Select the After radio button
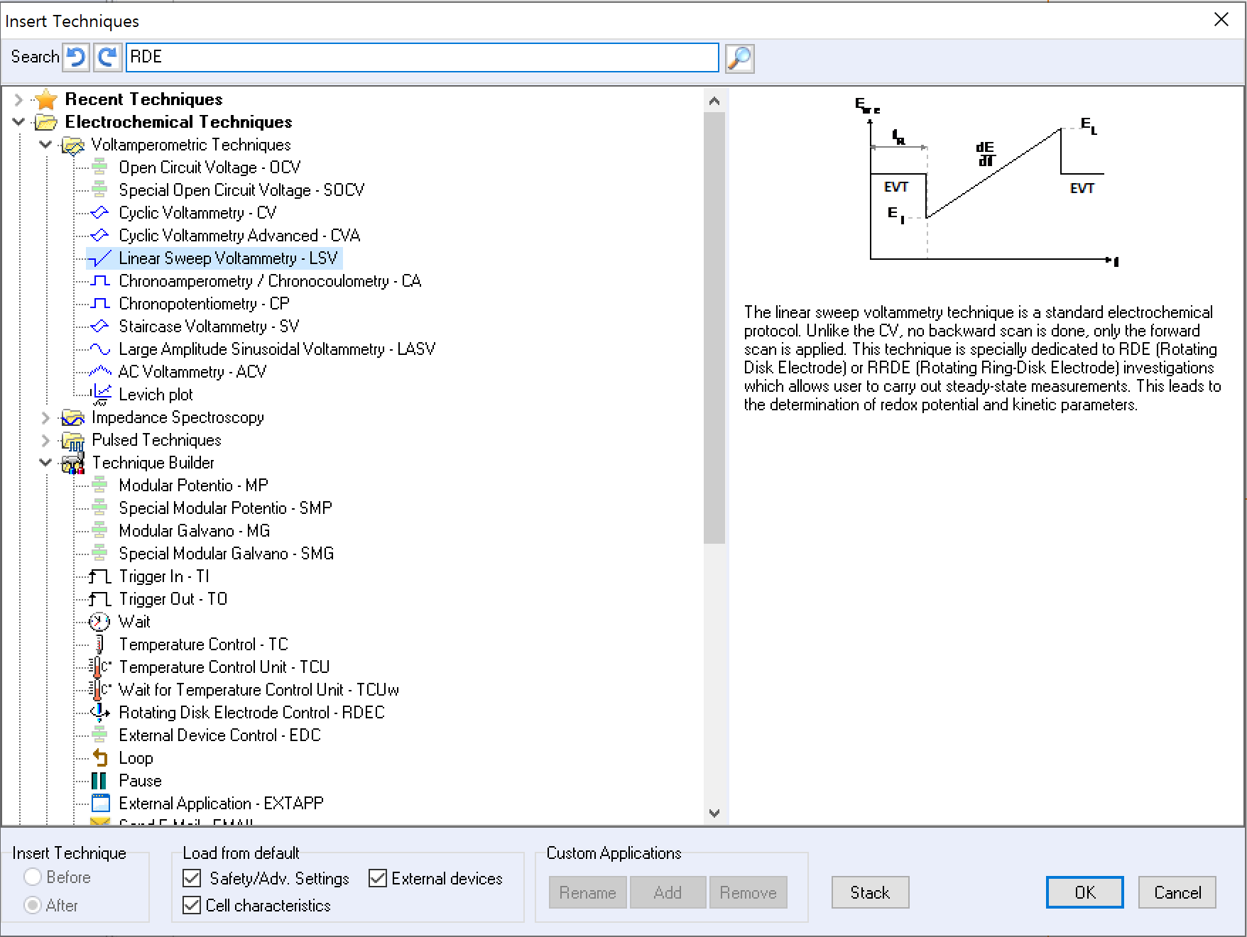This screenshot has height=937, width=1247. pos(33,906)
